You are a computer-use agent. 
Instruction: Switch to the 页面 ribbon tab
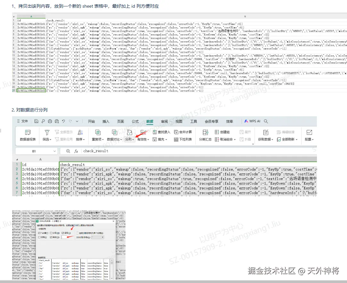[121, 121]
